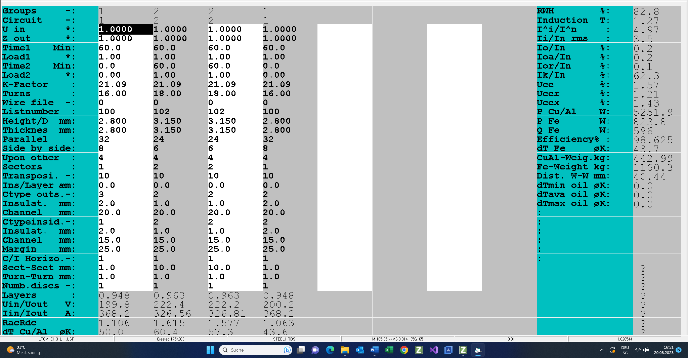The height and width of the screenshot is (358, 688).
Task: Click the Induction value 1.27
Action: [646, 21]
